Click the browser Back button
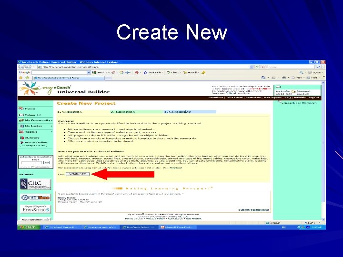The image size is (343, 257). click(x=21, y=67)
